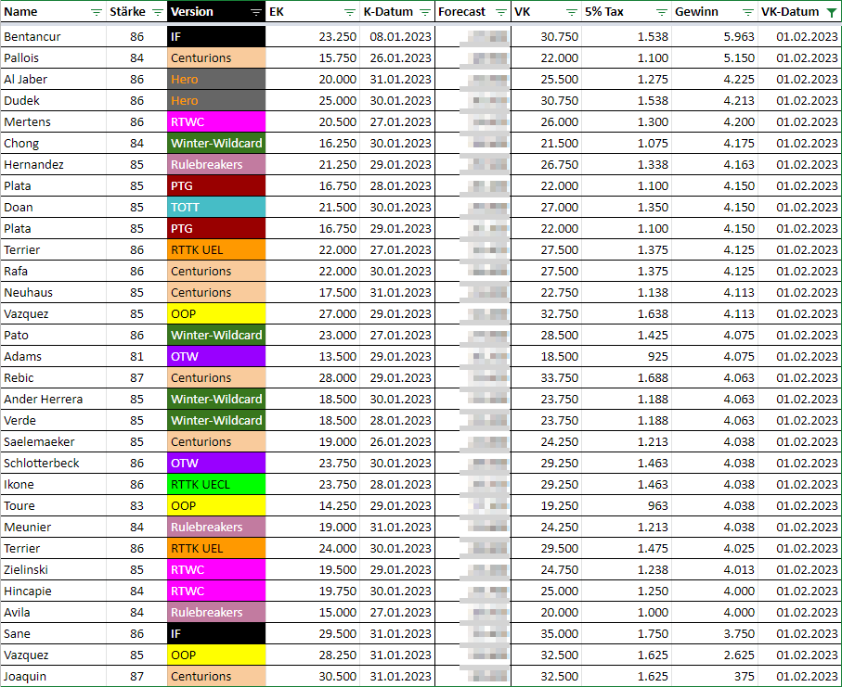
Task: Click the Hero cell in Al Jaber row
Action: tap(216, 80)
